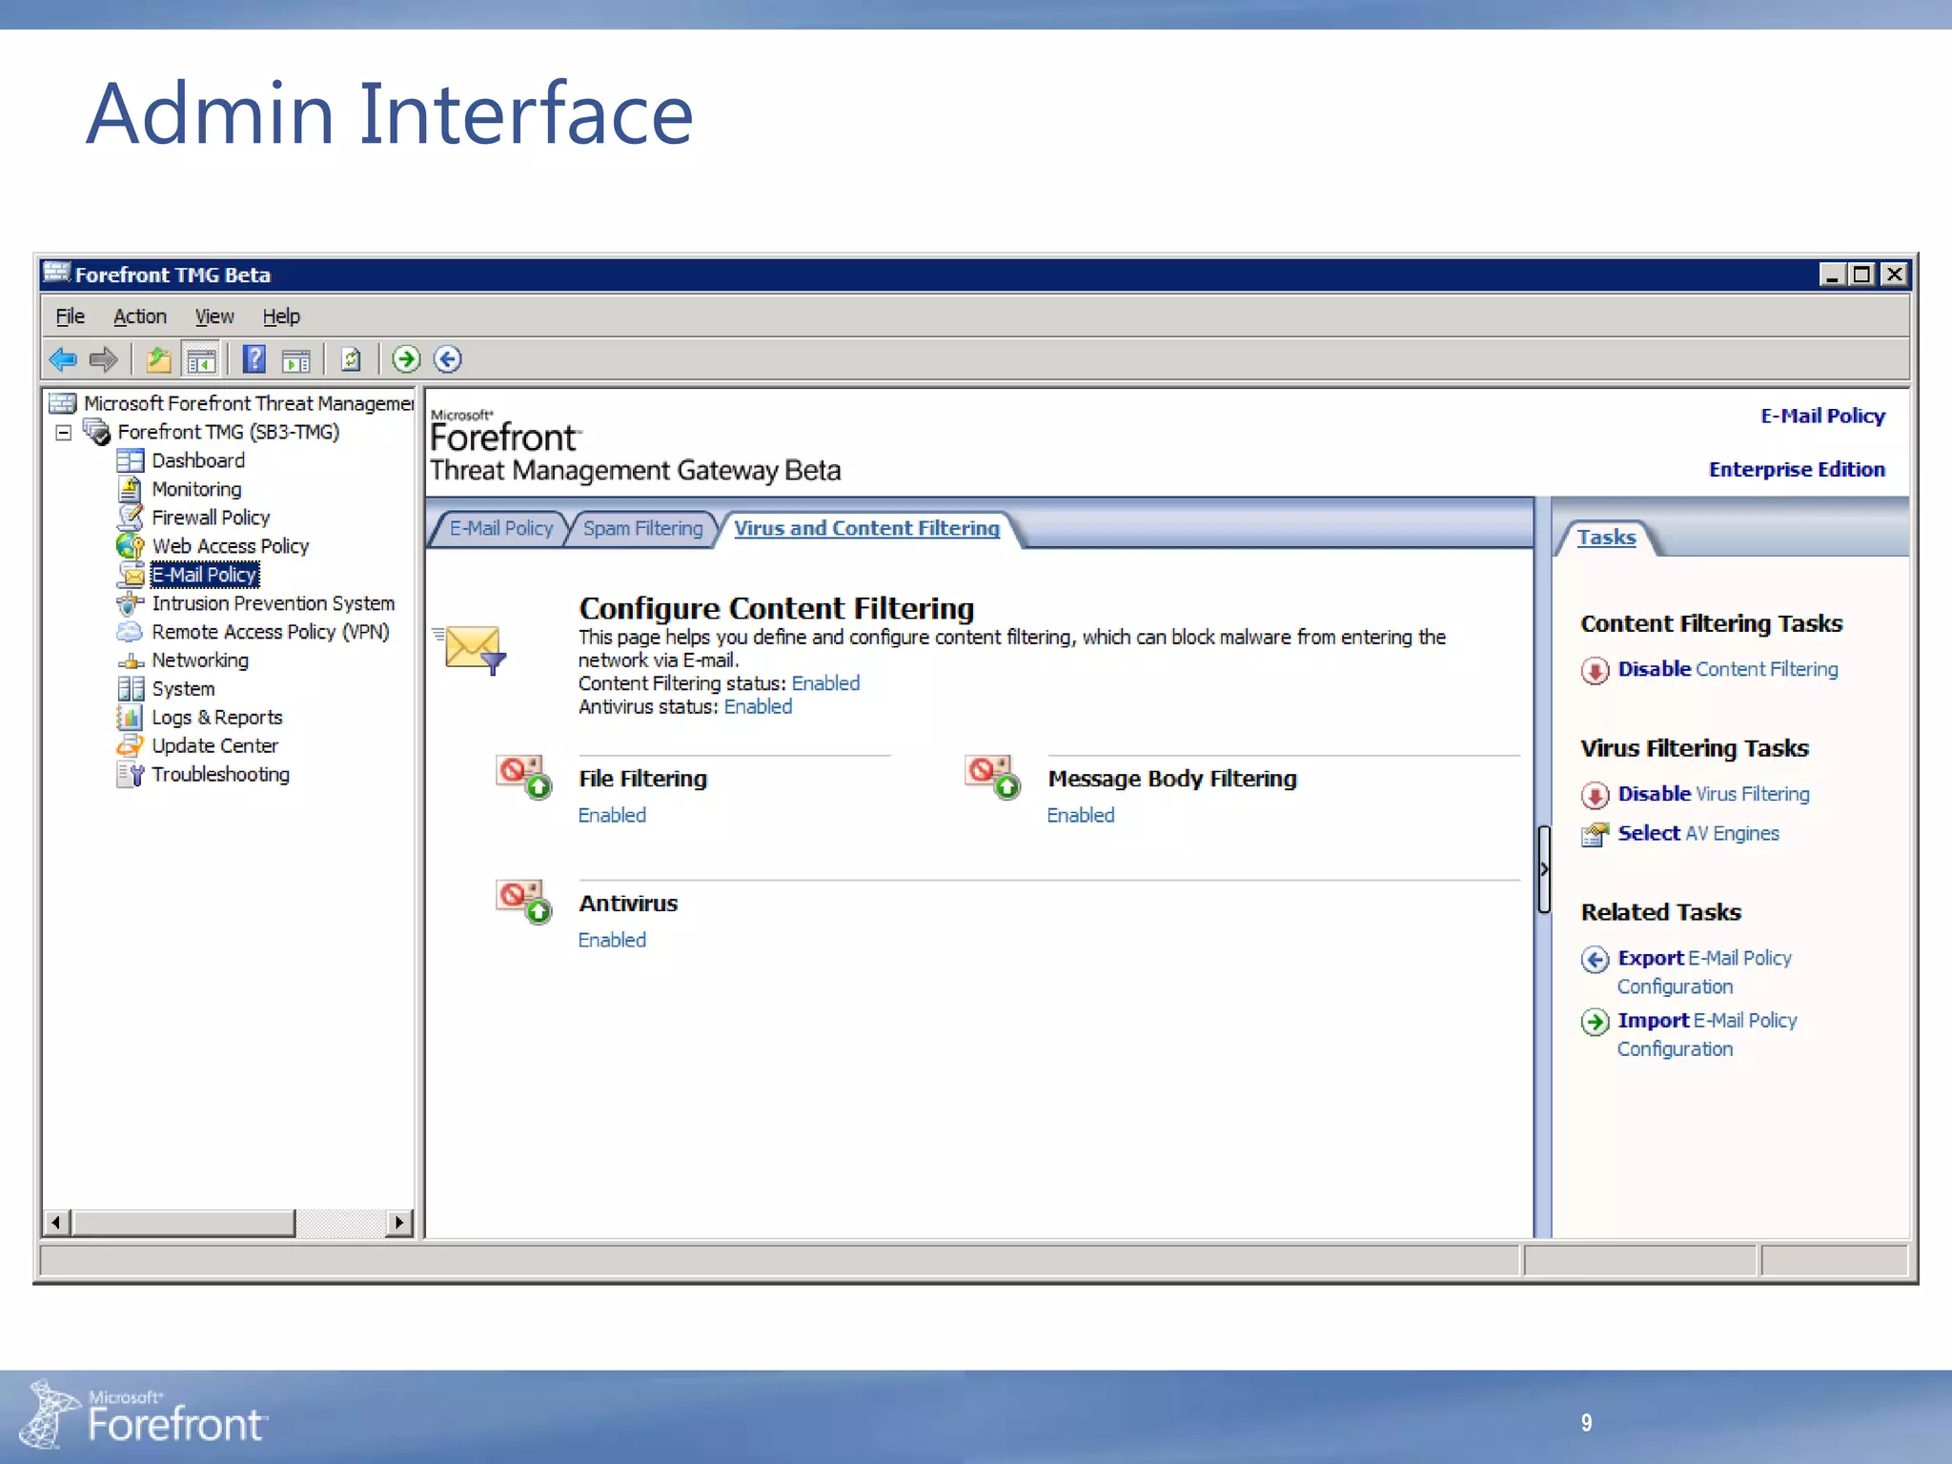Click the red Disable Content Filtering icon
Screen dimensions: 1952x1464
tap(1595, 671)
